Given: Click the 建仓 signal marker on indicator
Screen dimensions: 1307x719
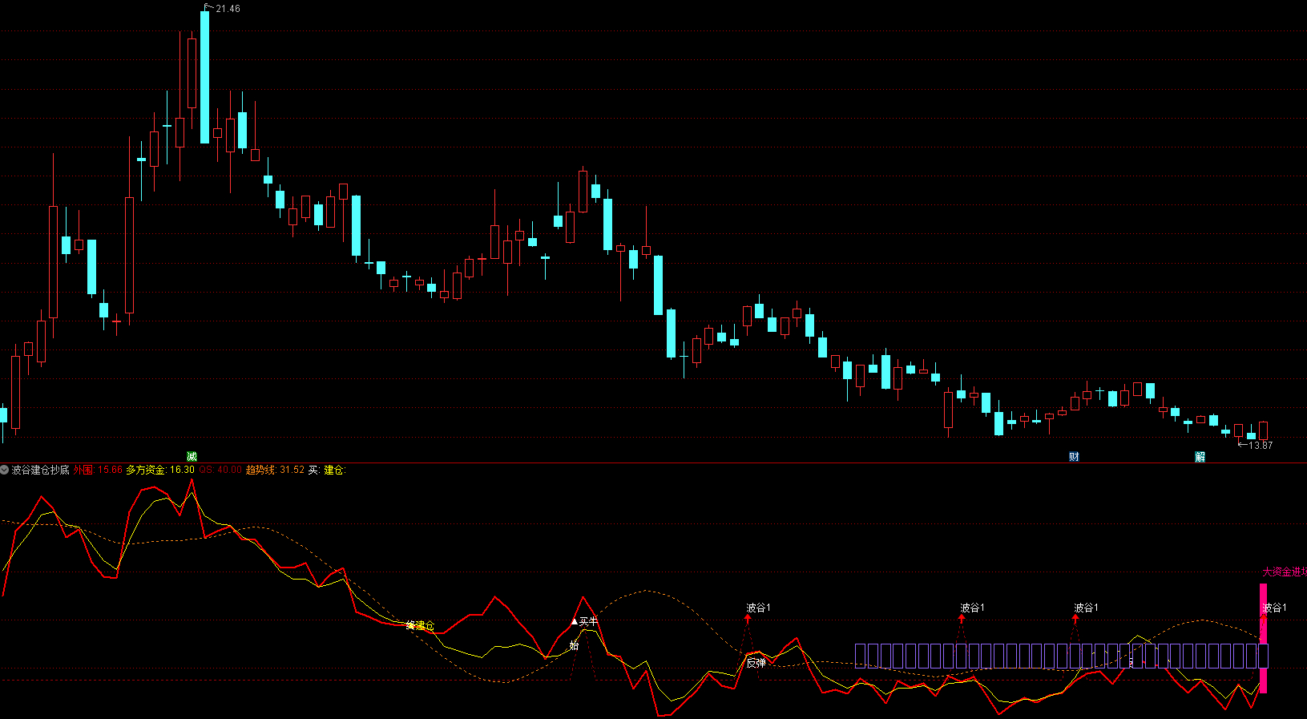Looking at the screenshot, I should 420,625.
